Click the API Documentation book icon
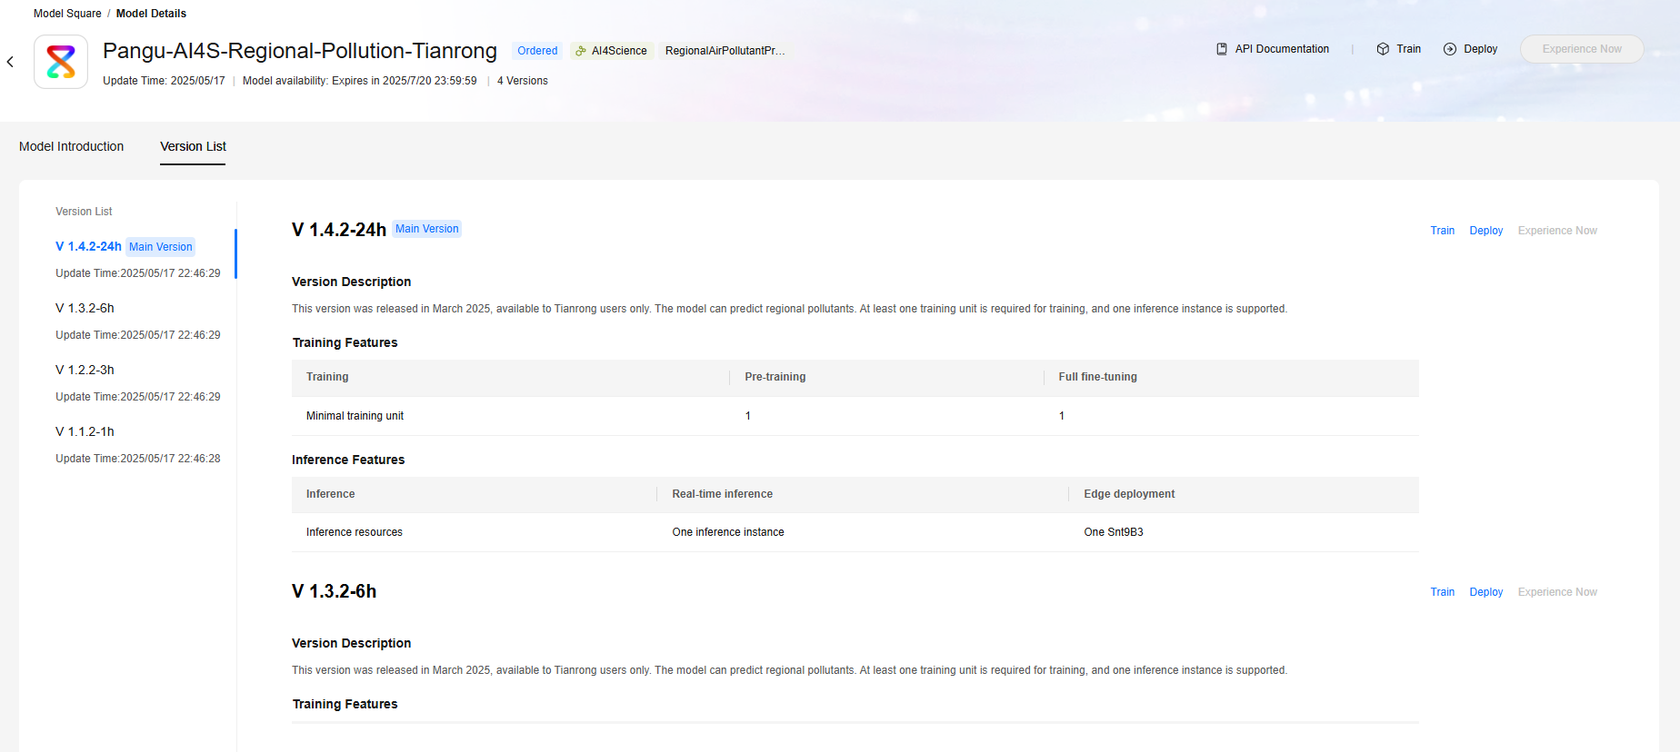The width and height of the screenshot is (1680, 752). click(1222, 49)
